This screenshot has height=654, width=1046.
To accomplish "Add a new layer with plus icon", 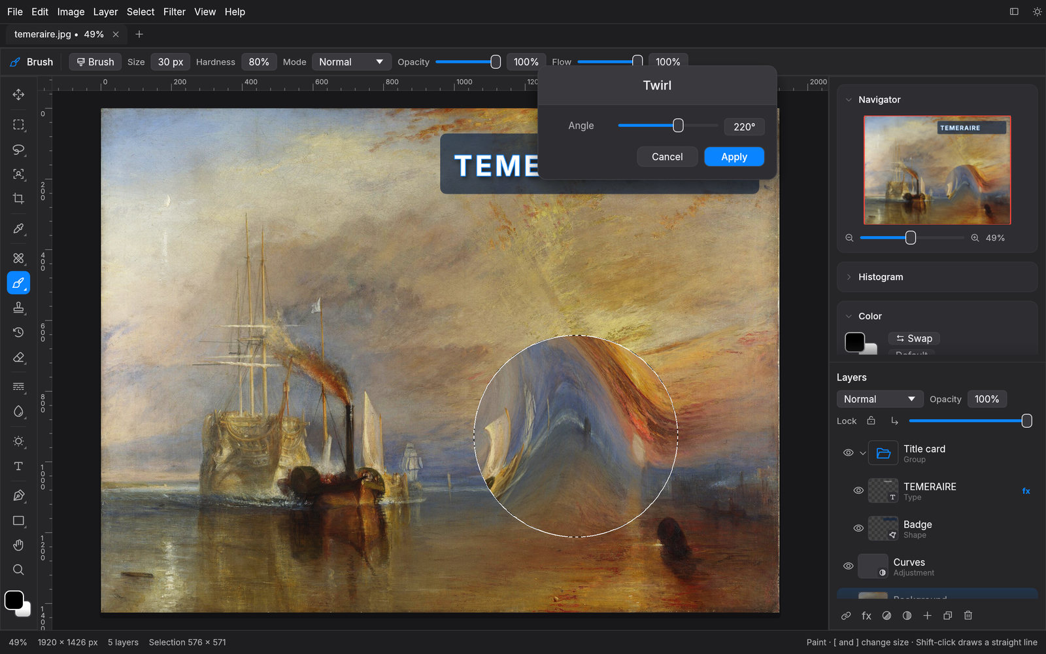I will coord(927,615).
